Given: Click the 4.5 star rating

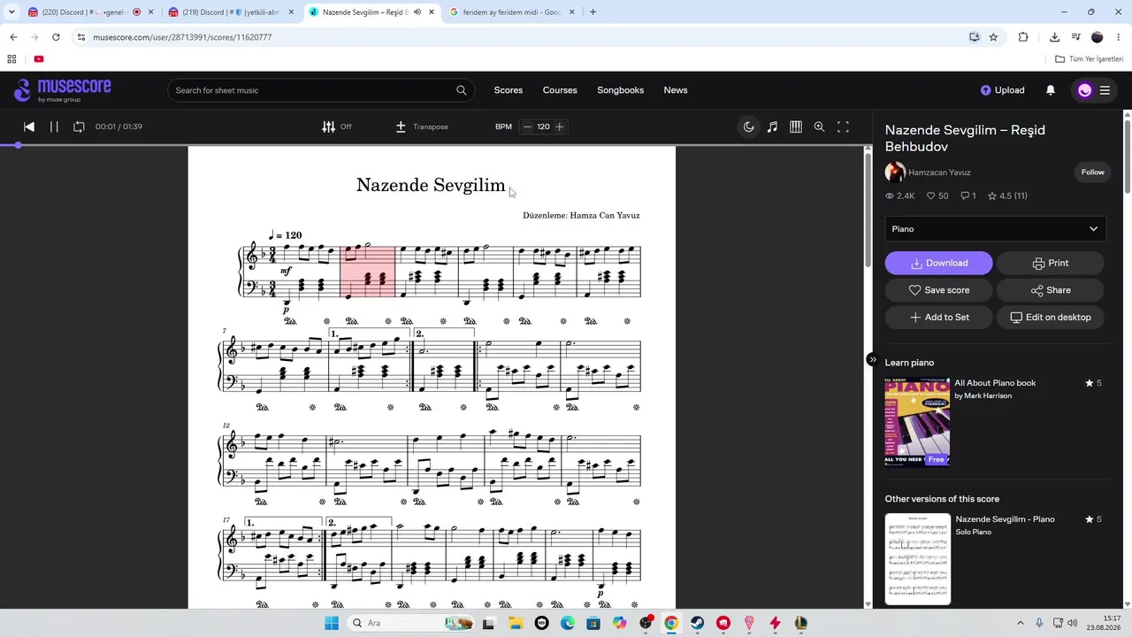Looking at the screenshot, I should point(1007,196).
